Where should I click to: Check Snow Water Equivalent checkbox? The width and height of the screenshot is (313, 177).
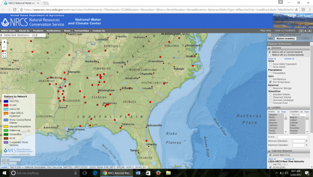tap(271, 64)
